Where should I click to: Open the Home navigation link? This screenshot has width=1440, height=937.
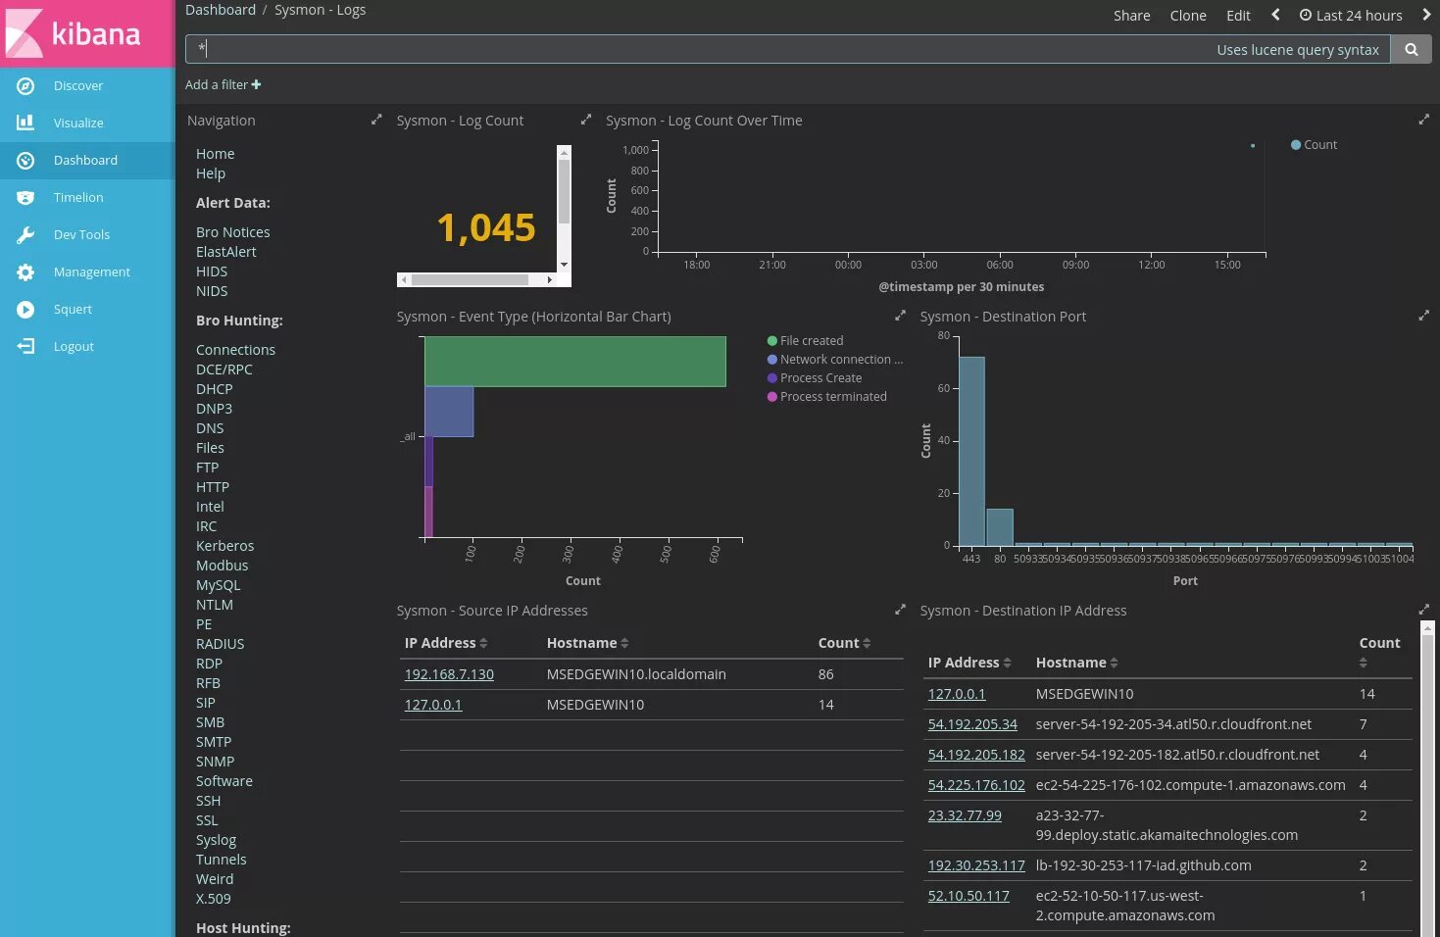click(215, 154)
